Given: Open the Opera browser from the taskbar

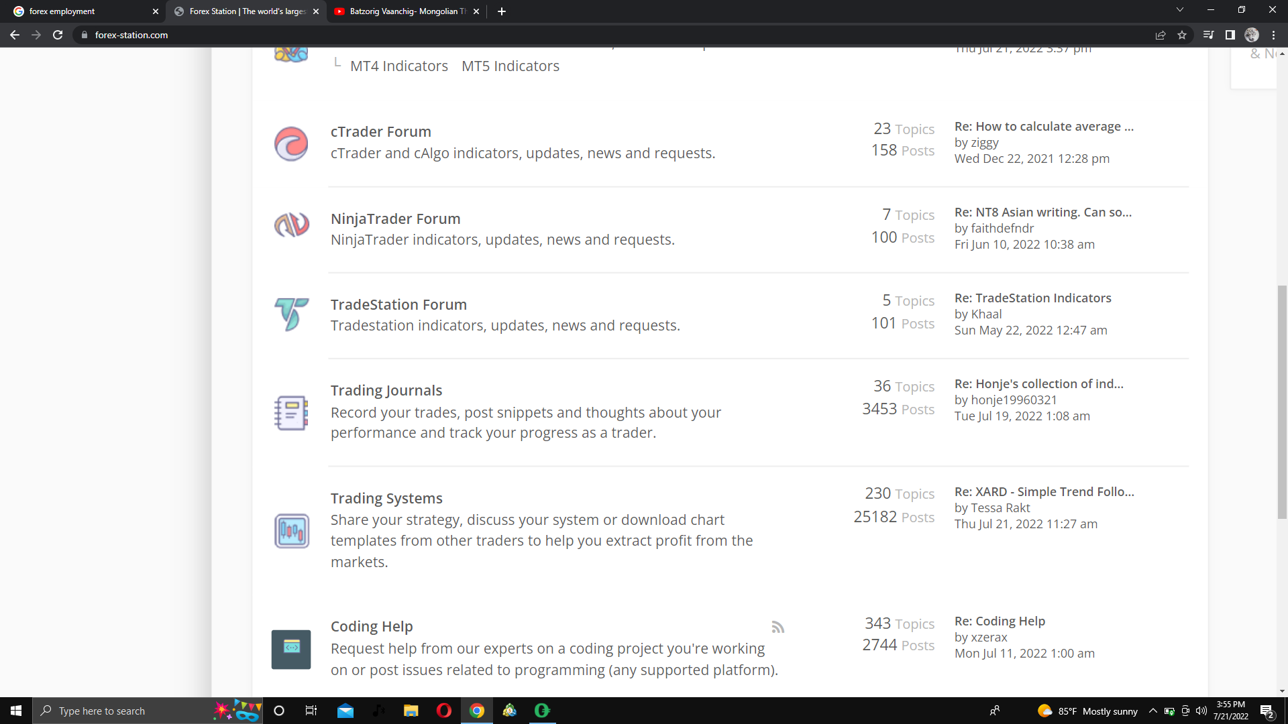Looking at the screenshot, I should click(x=444, y=711).
